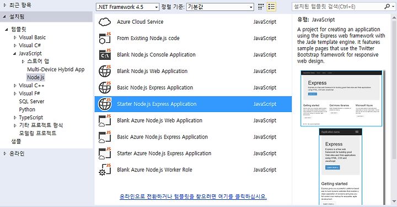Click the search magnifier icon

coord(387,7)
